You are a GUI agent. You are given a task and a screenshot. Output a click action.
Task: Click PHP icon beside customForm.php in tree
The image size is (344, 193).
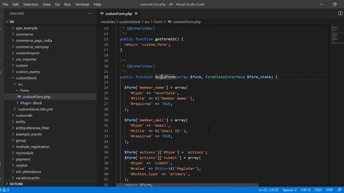19,96
